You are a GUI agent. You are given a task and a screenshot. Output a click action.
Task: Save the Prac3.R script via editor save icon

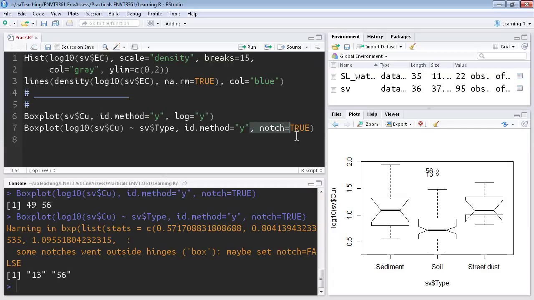48,47
